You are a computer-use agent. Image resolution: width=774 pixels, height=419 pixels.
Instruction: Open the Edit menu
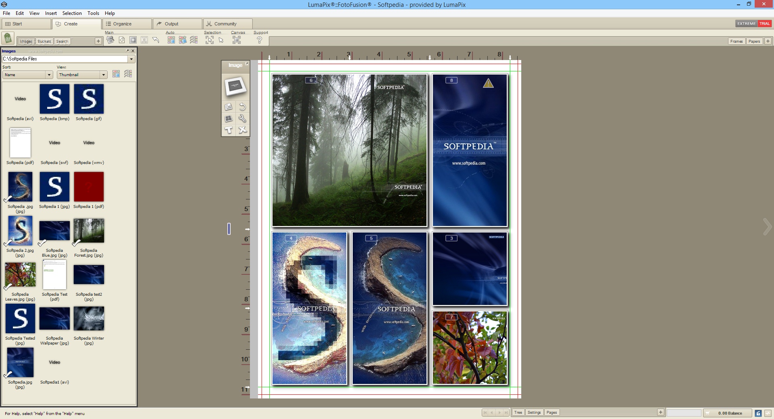(20, 13)
